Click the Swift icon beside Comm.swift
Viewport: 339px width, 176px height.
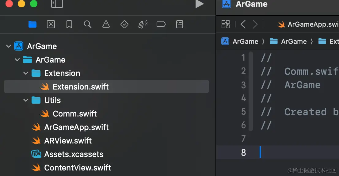45,114
